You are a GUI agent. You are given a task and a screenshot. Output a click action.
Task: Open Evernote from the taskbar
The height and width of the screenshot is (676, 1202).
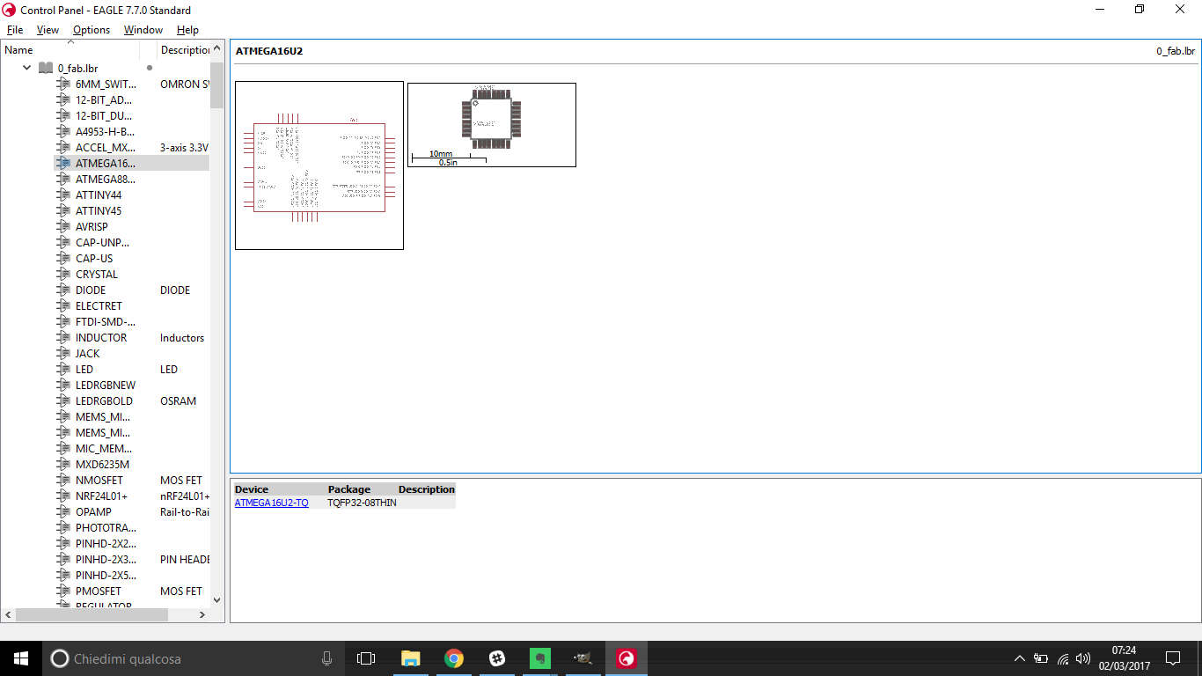click(540, 658)
